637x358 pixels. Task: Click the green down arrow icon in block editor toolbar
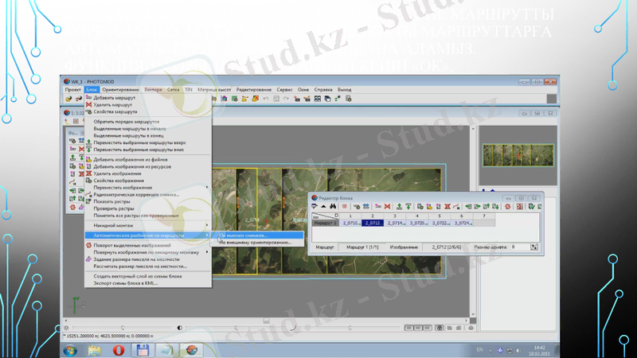(408, 207)
